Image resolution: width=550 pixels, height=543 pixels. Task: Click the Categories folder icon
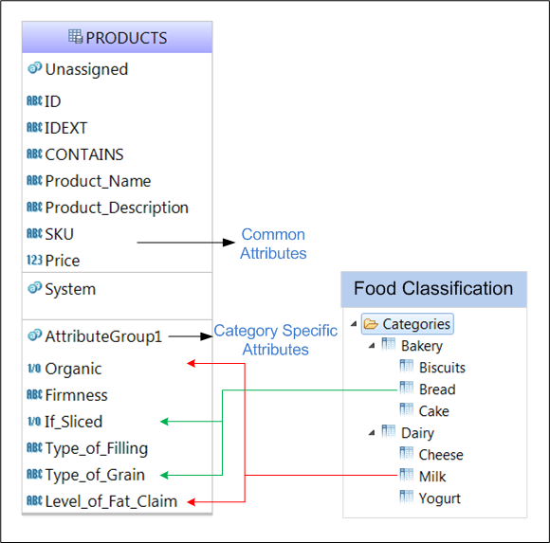pyautogui.click(x=371, y=324)
